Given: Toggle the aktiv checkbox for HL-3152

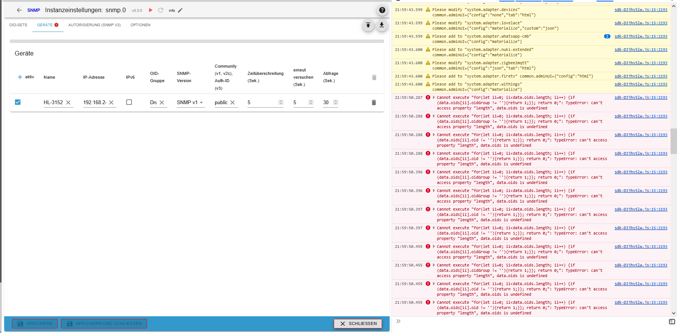Looking at the screenshot, I should tap(17, 102).
